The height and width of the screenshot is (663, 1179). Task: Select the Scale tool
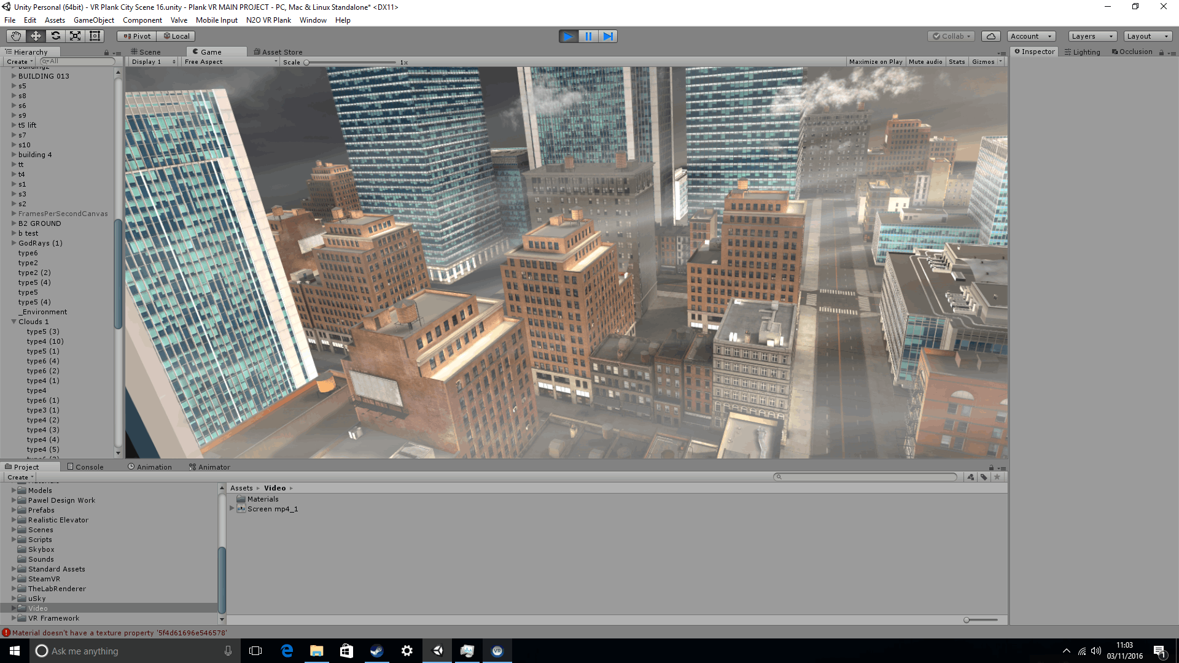(x=75, y=36)
